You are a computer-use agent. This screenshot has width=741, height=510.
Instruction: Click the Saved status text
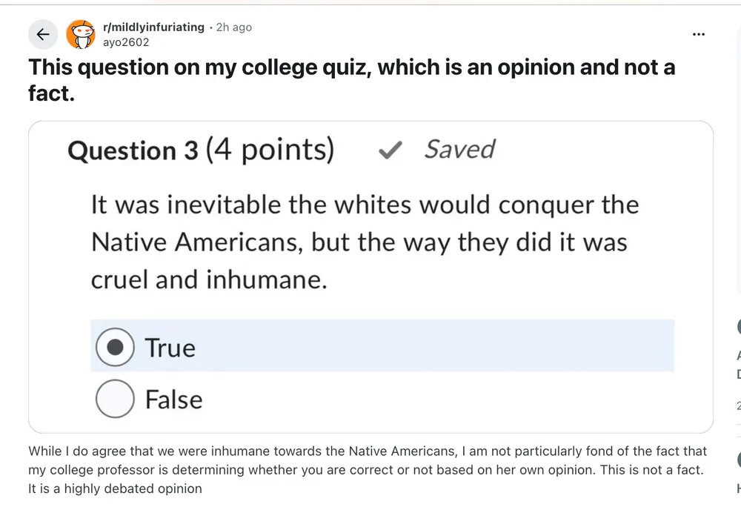click(x=459, y=150)
